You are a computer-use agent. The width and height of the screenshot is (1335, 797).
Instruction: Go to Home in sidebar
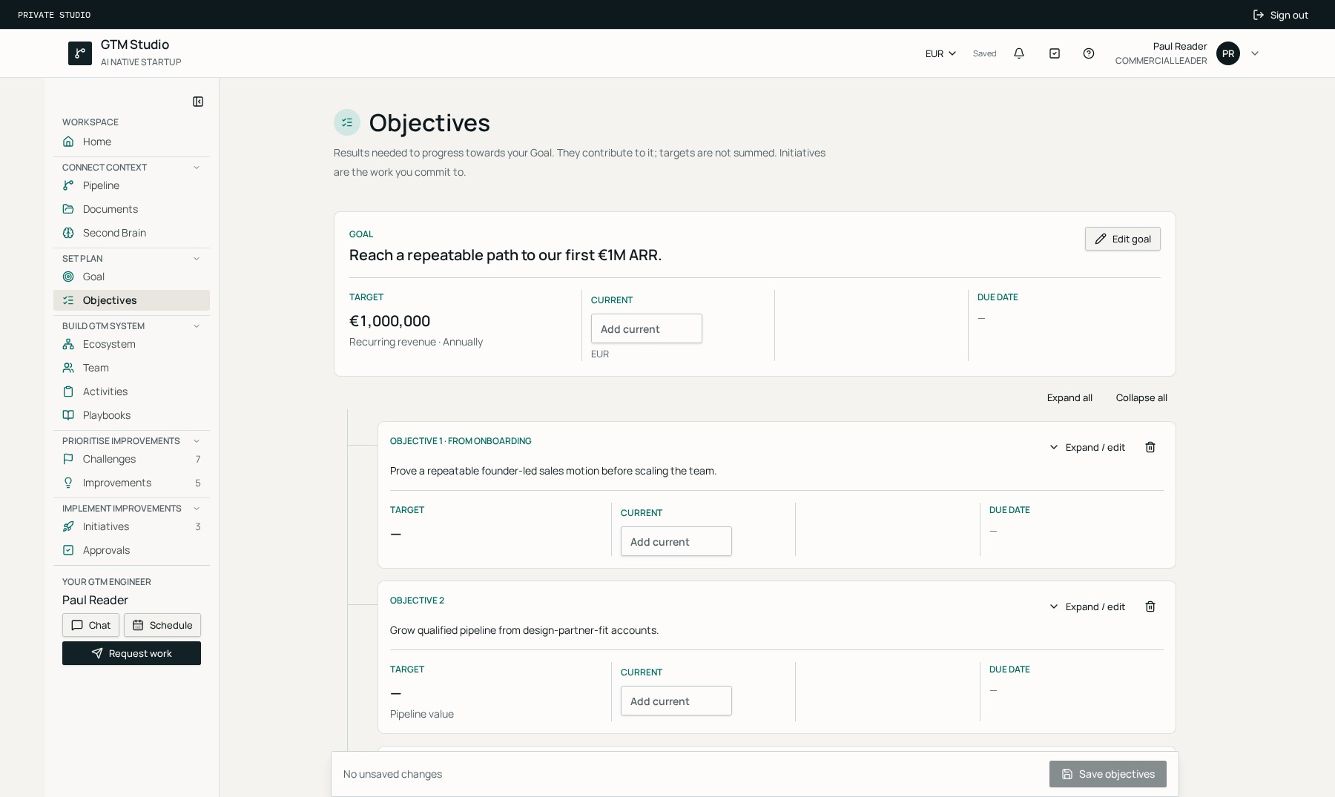click(131, 142)
